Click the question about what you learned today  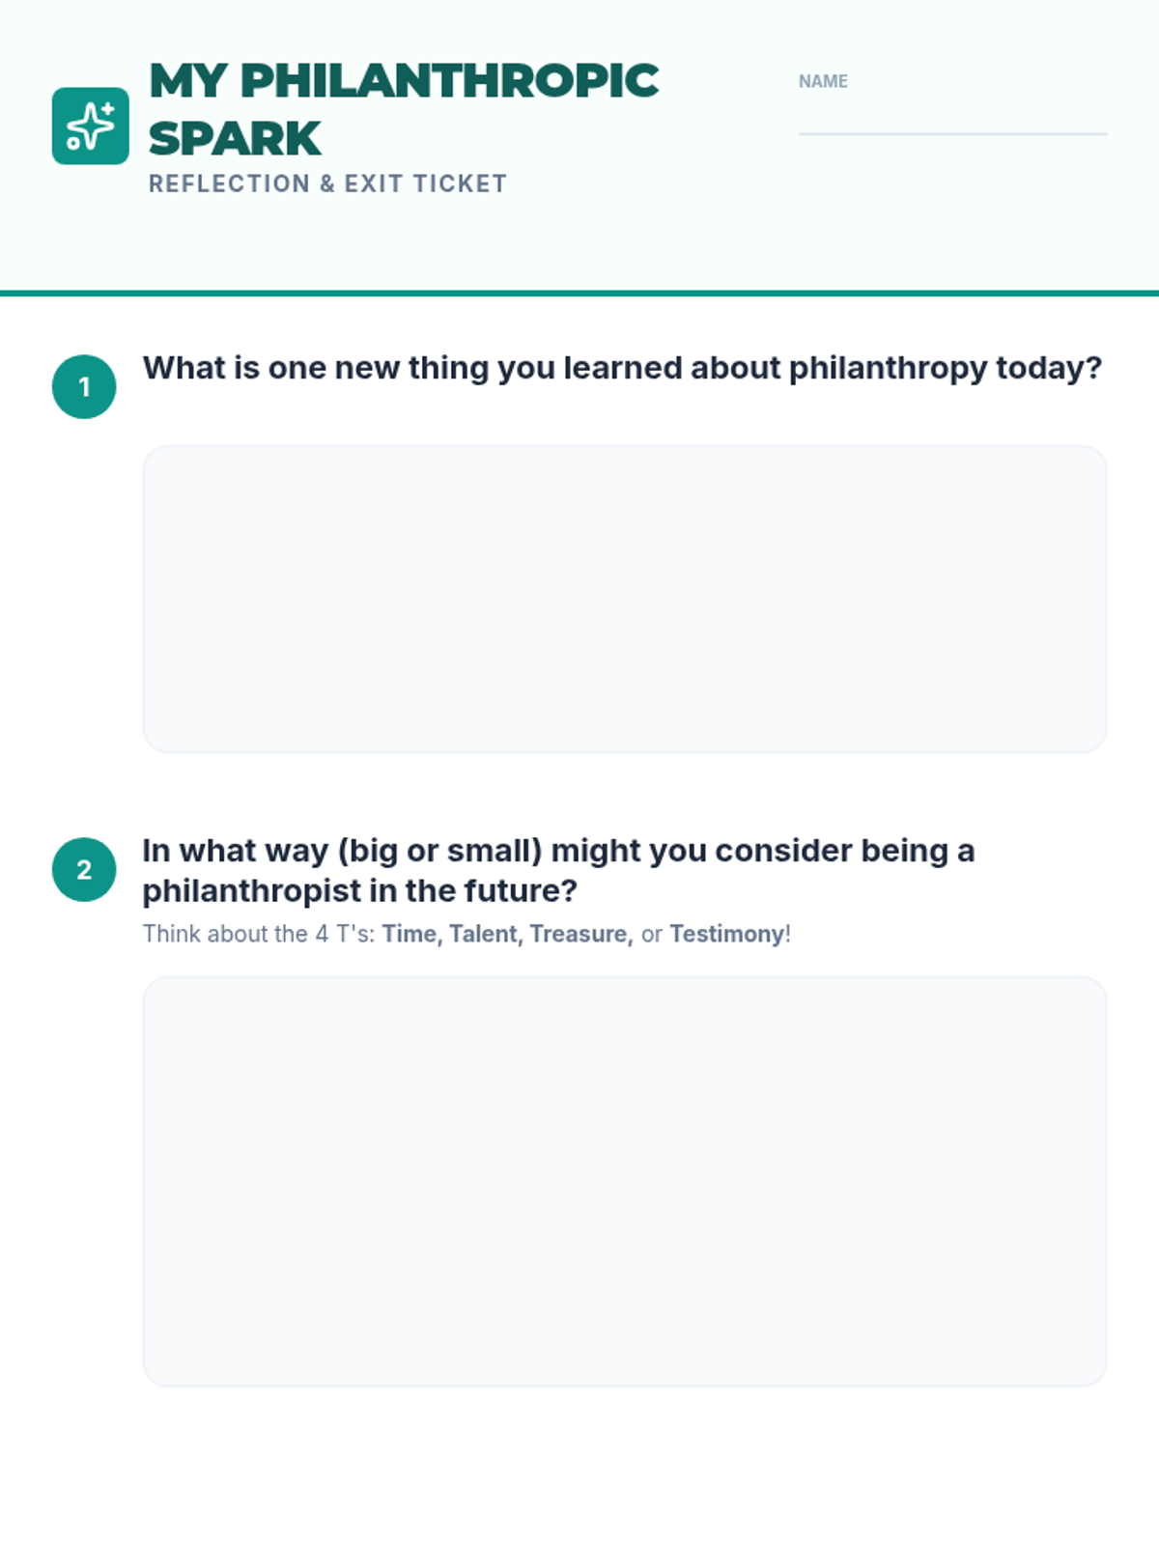[622, 368]
